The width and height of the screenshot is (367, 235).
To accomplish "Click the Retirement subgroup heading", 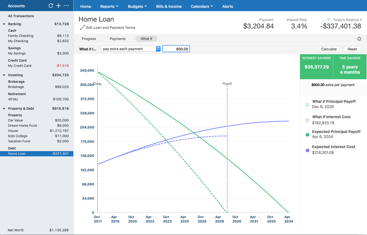I will [17, 94].
